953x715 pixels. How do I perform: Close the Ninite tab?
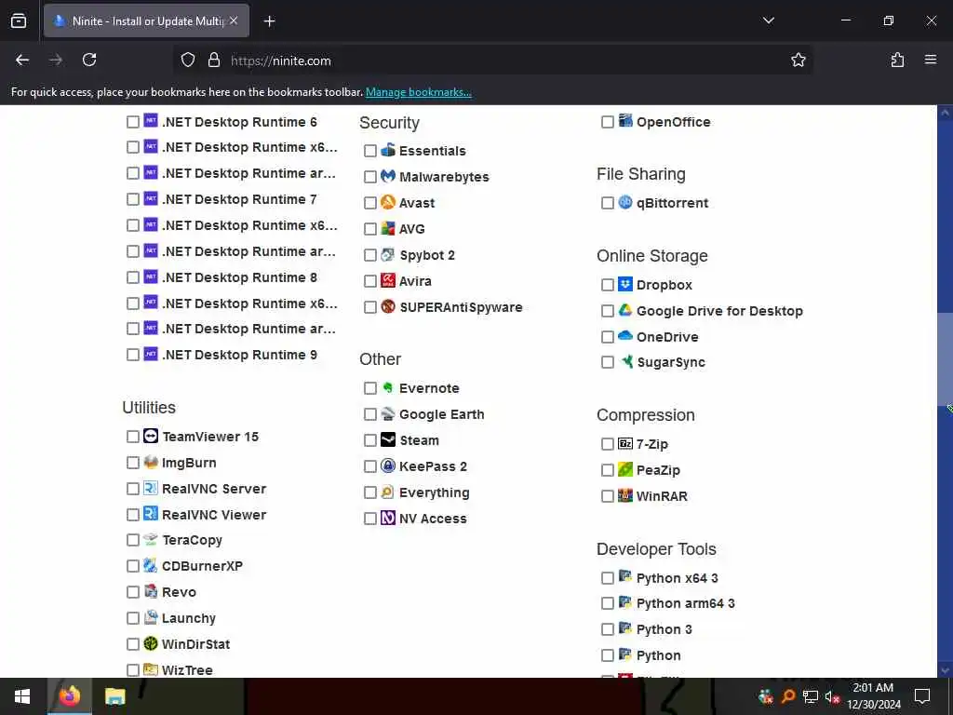point(234,20)
